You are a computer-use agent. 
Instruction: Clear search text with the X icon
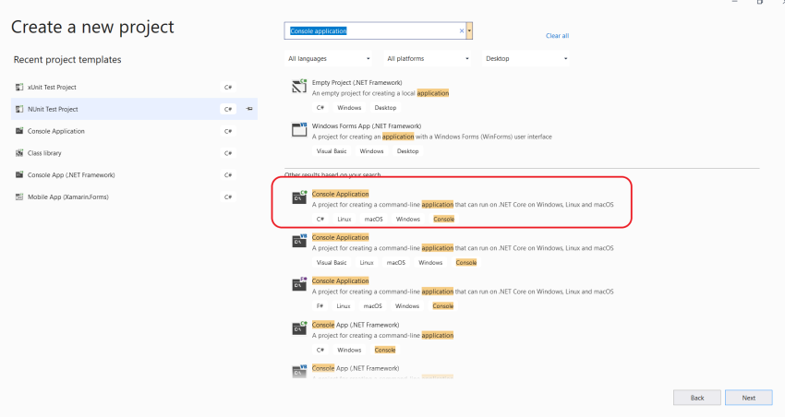(x=462, y=31)
